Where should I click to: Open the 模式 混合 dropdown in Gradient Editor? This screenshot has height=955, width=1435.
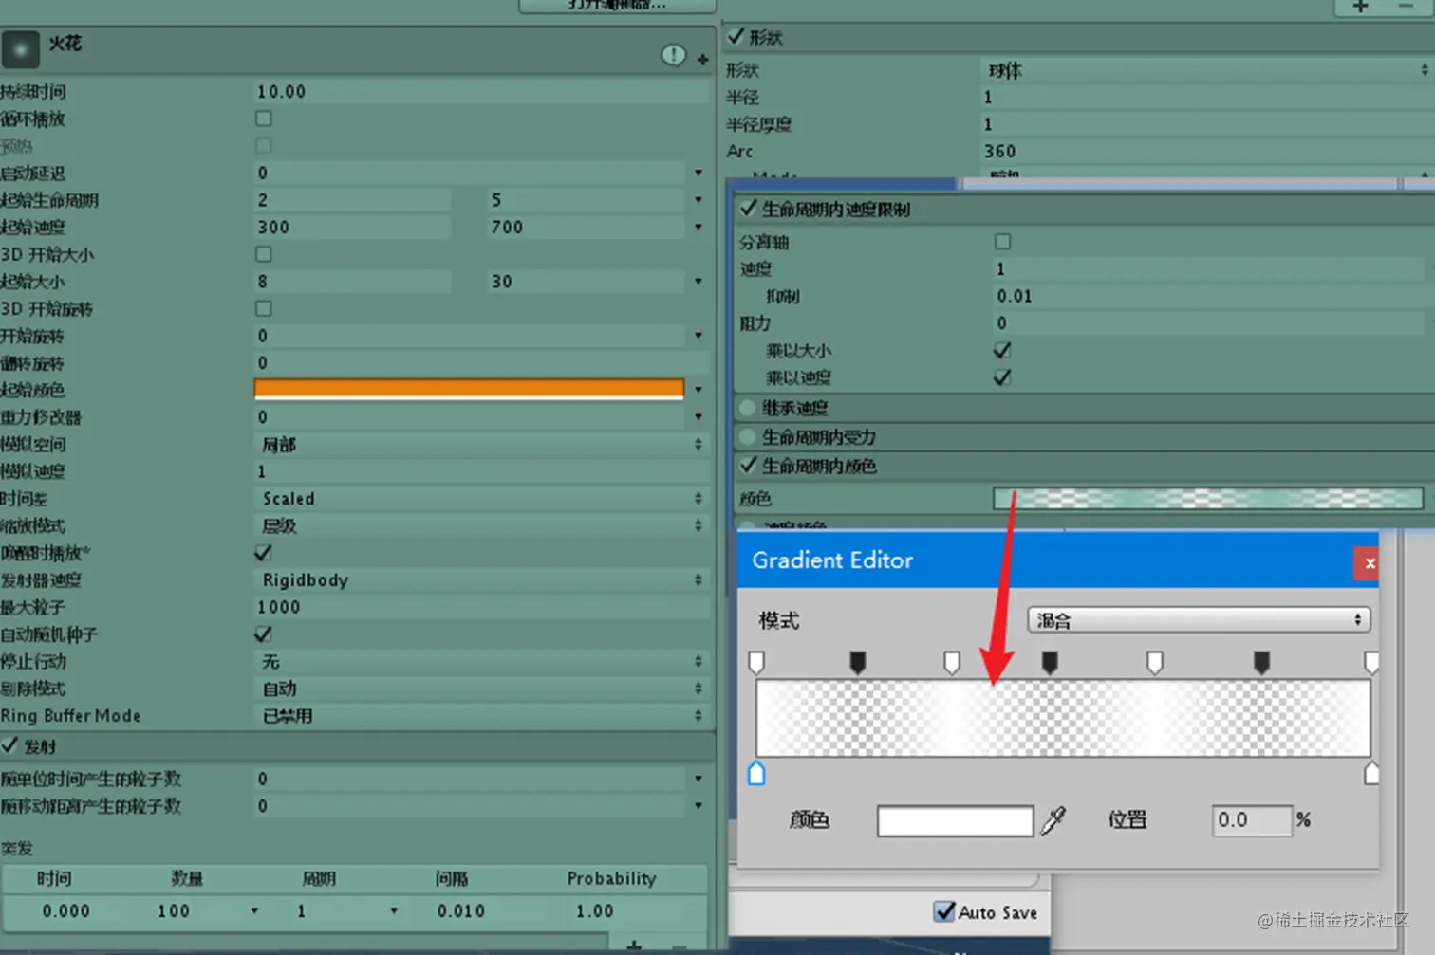tap(1199, 620)
